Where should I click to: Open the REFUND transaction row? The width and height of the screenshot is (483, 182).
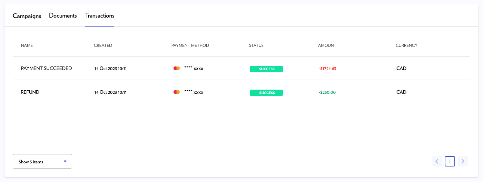click(x=30, y=92)
